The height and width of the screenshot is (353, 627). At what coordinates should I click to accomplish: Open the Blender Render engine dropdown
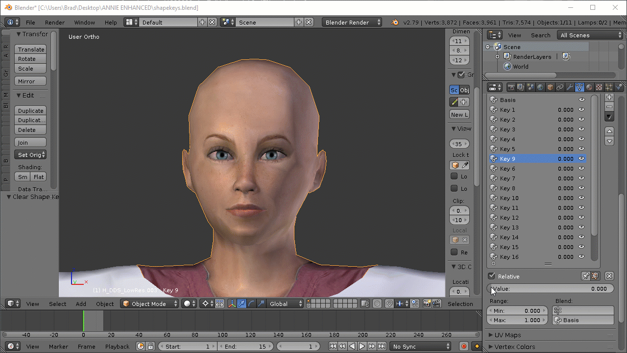tap(352, 23)
